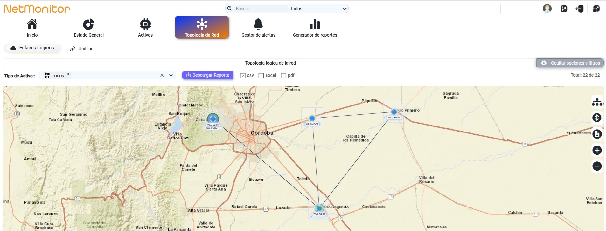Switch to the Unifilar tab

[x=81, y=49]
